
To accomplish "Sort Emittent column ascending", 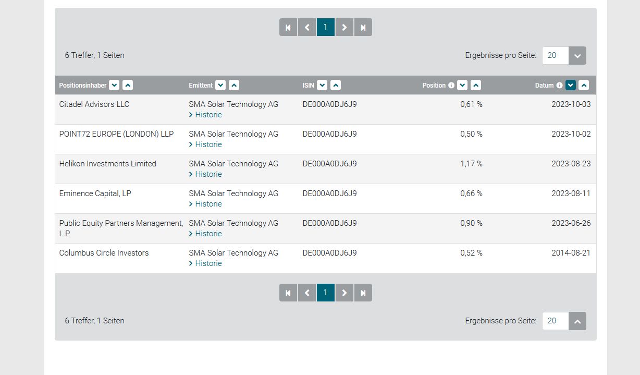I will click(x=234, y=85).
